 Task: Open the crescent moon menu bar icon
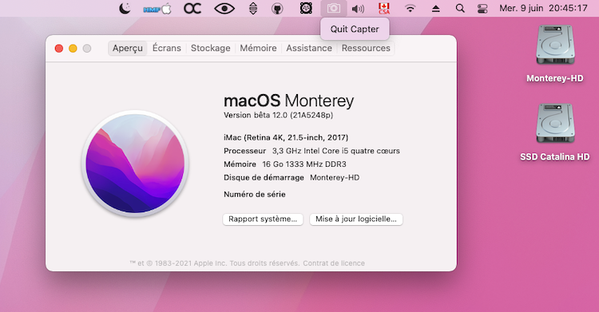(125, 9)
